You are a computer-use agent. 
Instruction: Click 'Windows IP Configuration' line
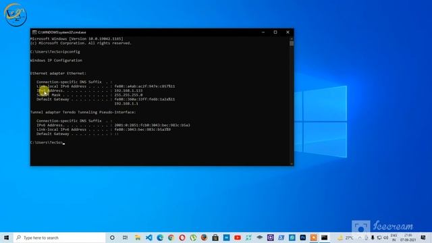click(56, 60)
